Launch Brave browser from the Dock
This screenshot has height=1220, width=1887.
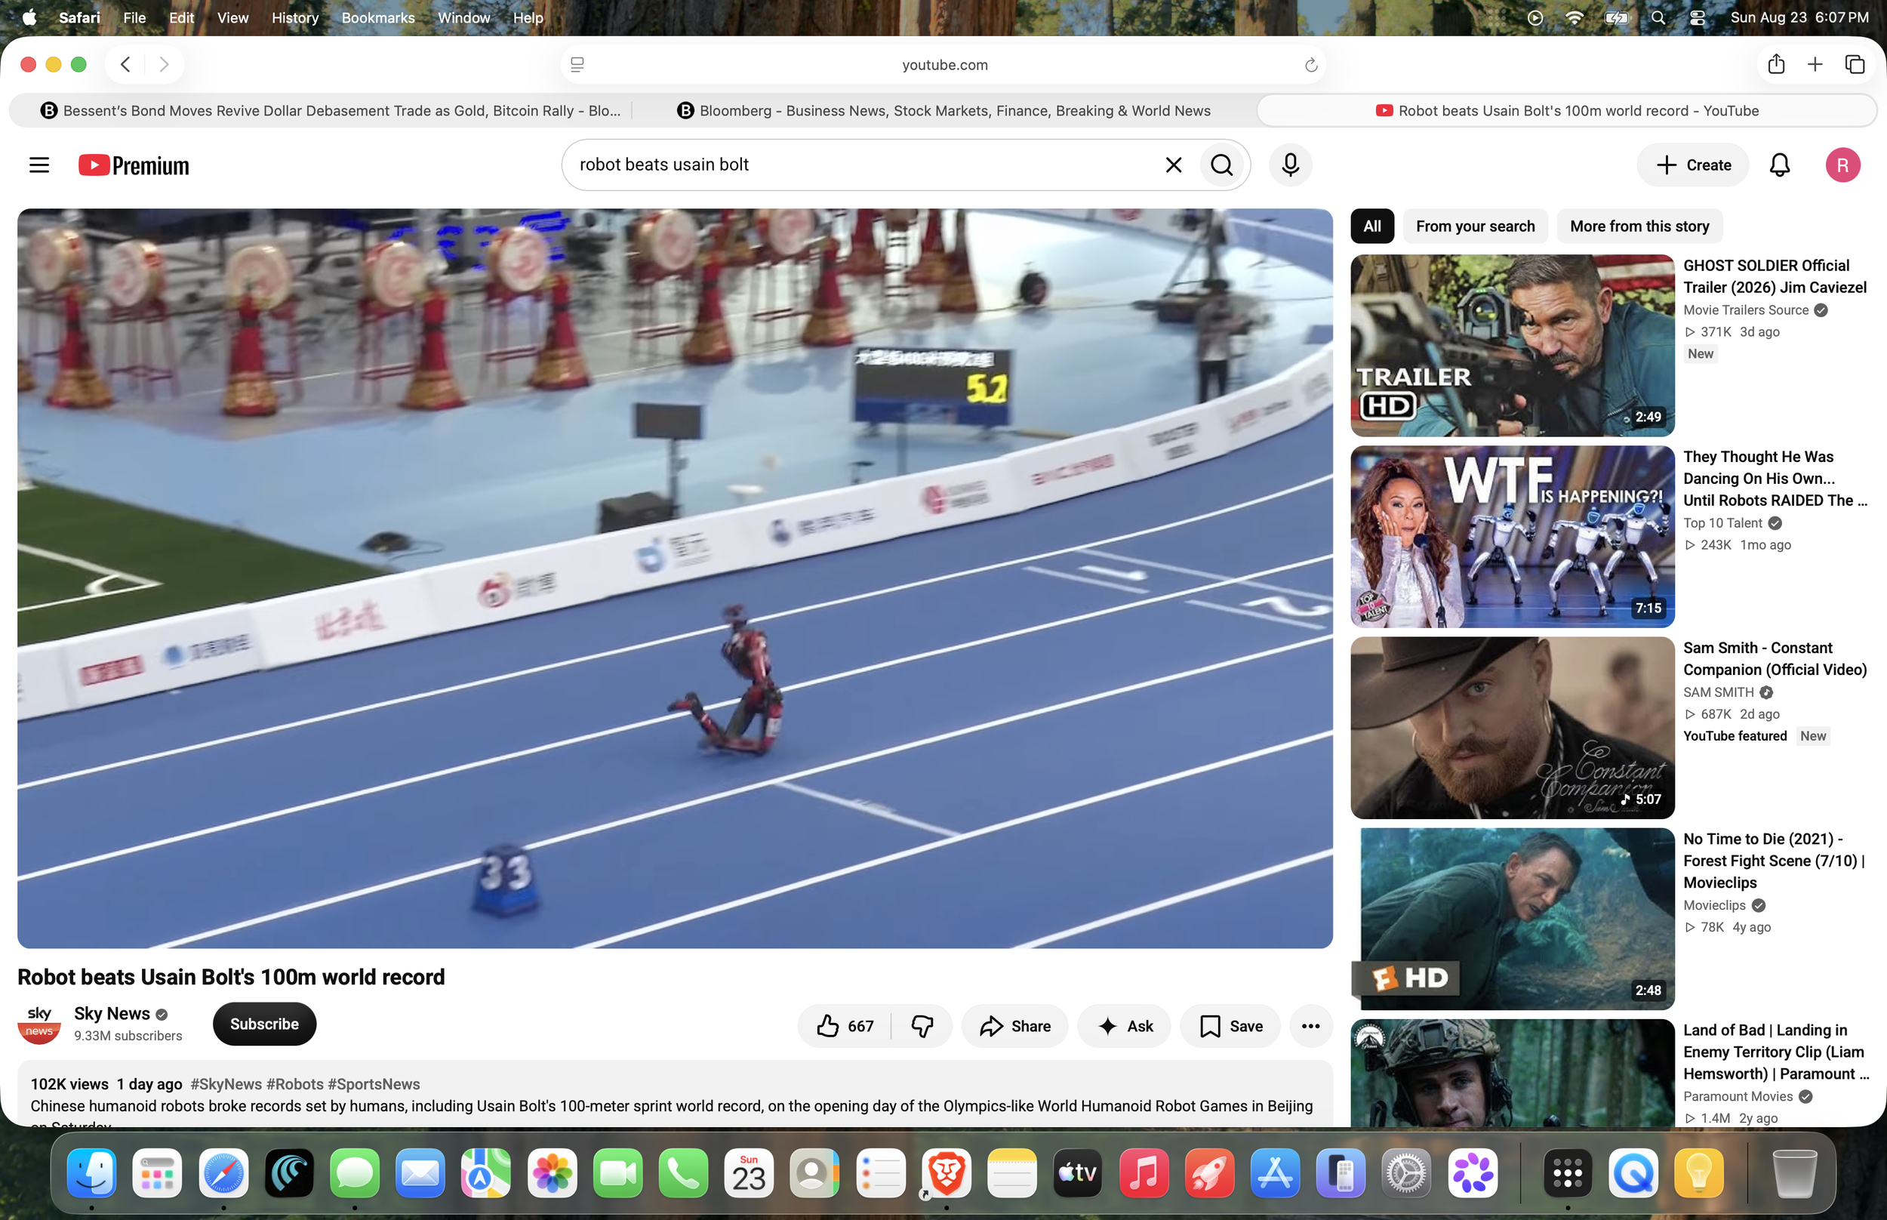click(x=947, y=1173)
